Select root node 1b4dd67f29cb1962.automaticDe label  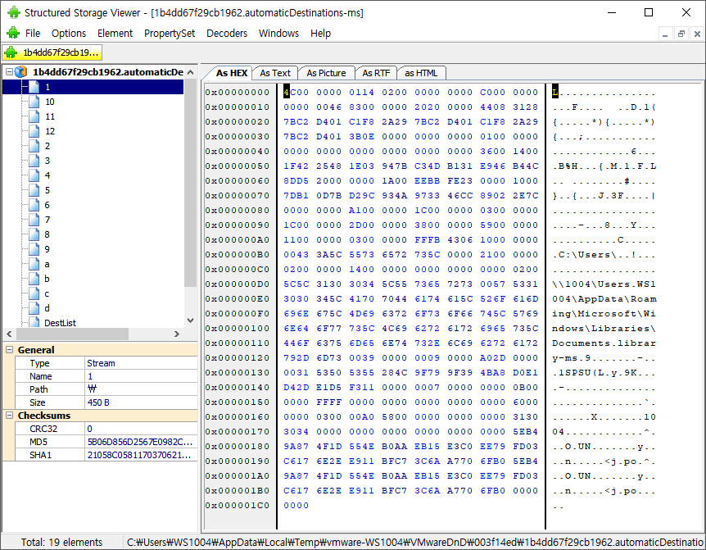coord(107,72)
